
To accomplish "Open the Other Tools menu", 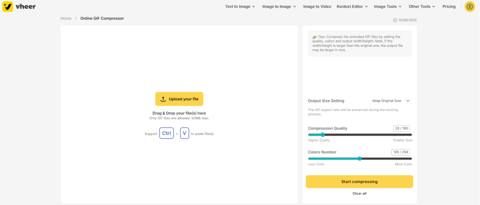I will tap(422, 7).
